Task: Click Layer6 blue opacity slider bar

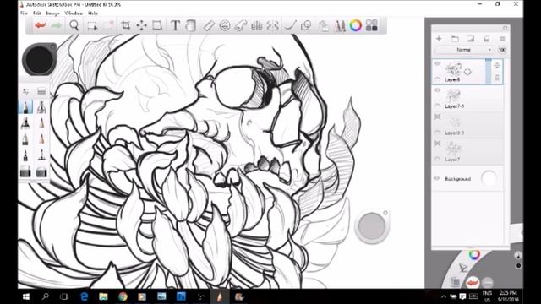Action: (x=488, y=71)
